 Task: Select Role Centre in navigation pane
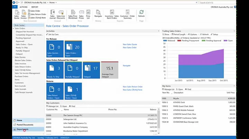tap(19, 25)
